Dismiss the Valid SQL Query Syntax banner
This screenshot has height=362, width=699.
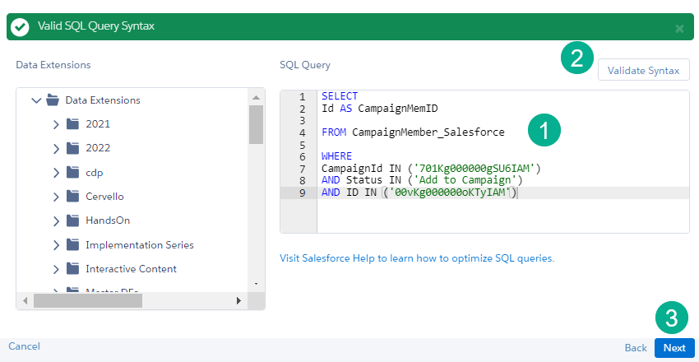(x=679, y=28)
